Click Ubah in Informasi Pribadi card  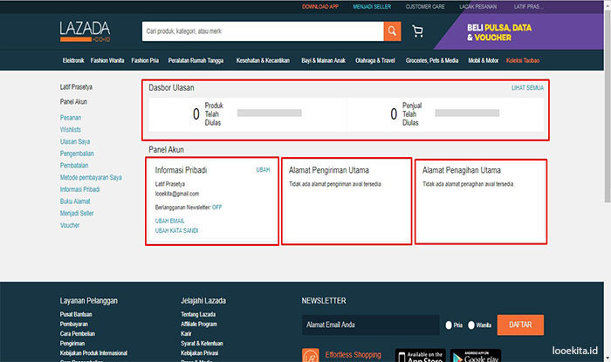(263, 170)
